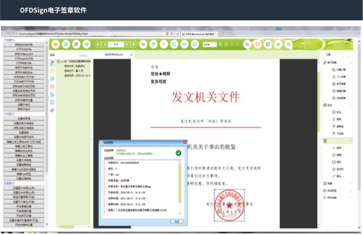Click the 打开base64文档 button in left list
The height and width of the screenshot is (235, 363).
(24, 59)
